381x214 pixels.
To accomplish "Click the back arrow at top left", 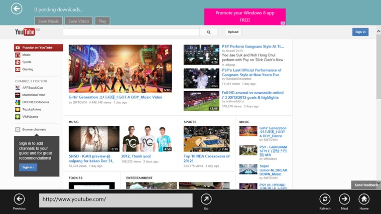I will point(17,9).
